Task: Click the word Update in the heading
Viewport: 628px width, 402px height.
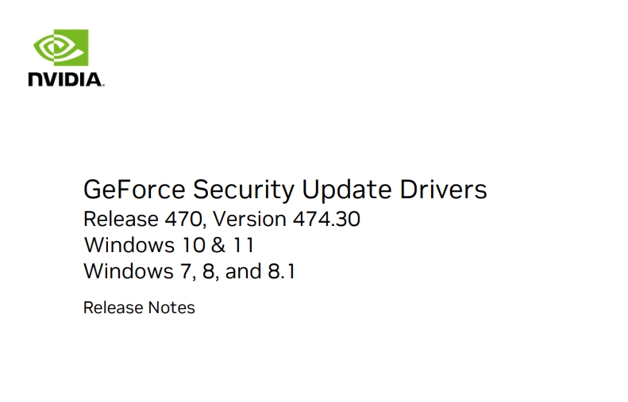Action: [x=346, y=190]
